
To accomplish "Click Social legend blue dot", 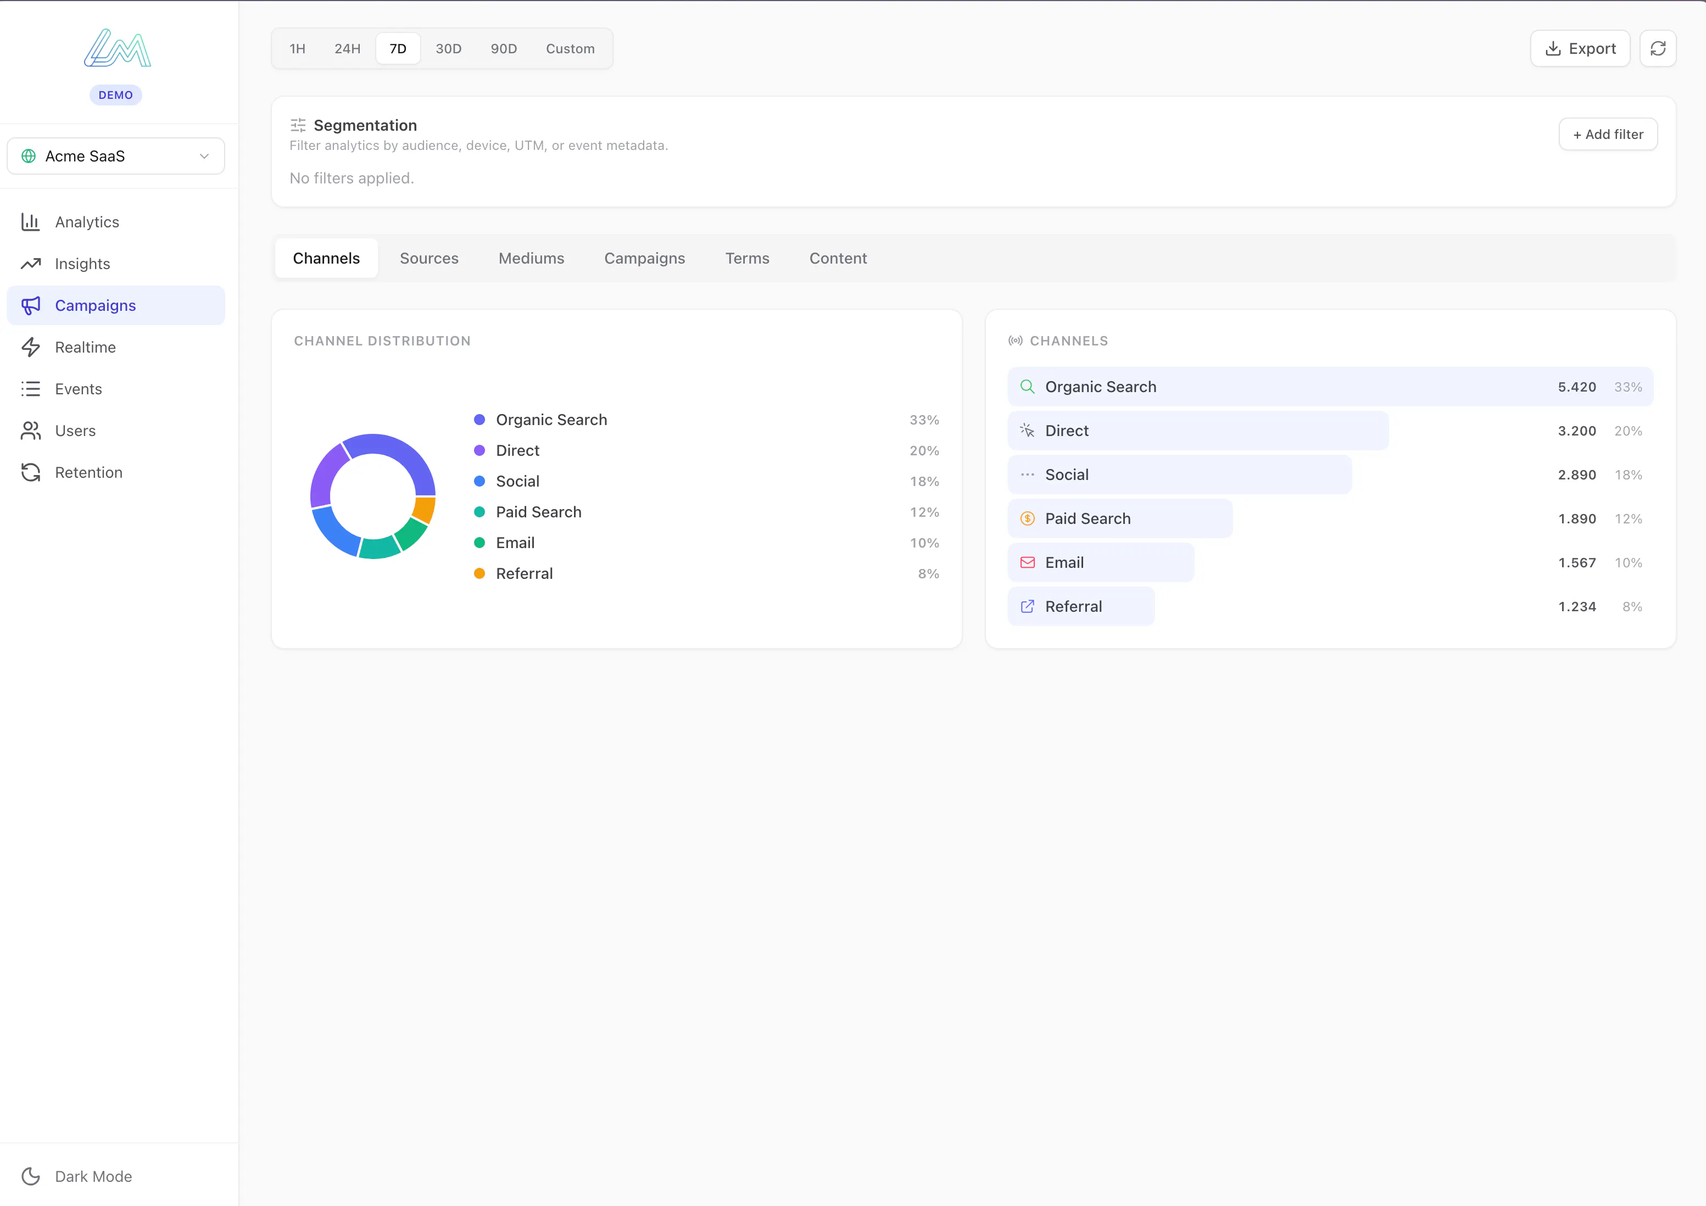I will 480,481.
